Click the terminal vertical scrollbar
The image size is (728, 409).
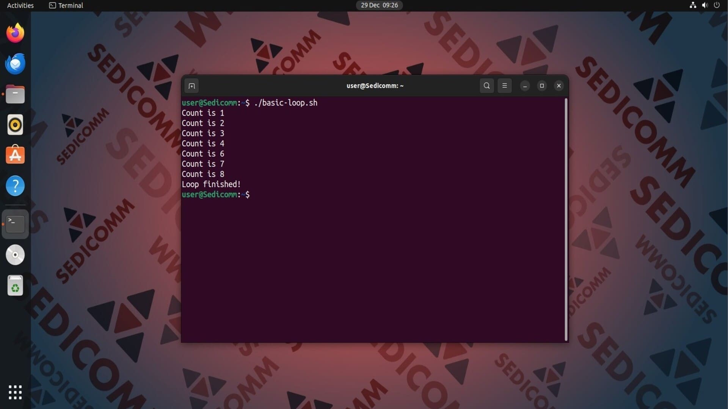pyautogui.click(x=566, y=220)
